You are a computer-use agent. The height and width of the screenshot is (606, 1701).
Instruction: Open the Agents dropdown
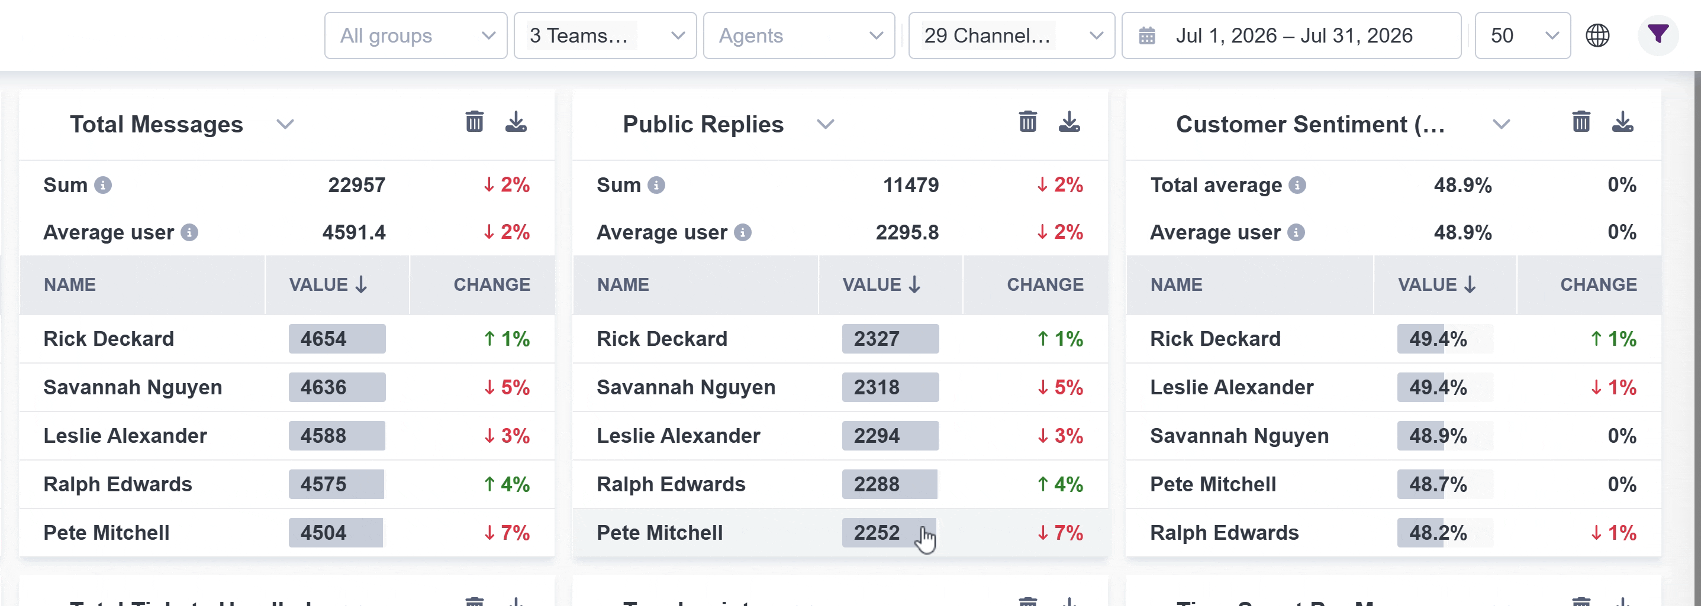click(799, 35)
